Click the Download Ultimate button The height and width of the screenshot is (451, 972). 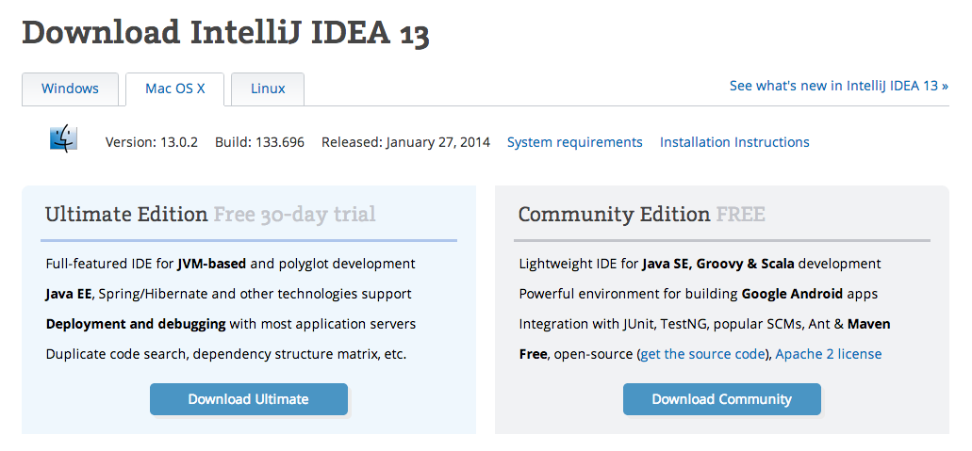(x=249, y=399)
